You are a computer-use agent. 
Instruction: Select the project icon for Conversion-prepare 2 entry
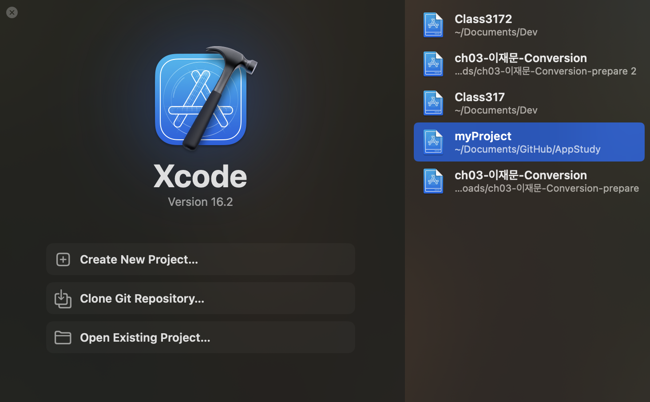(433, 64)
